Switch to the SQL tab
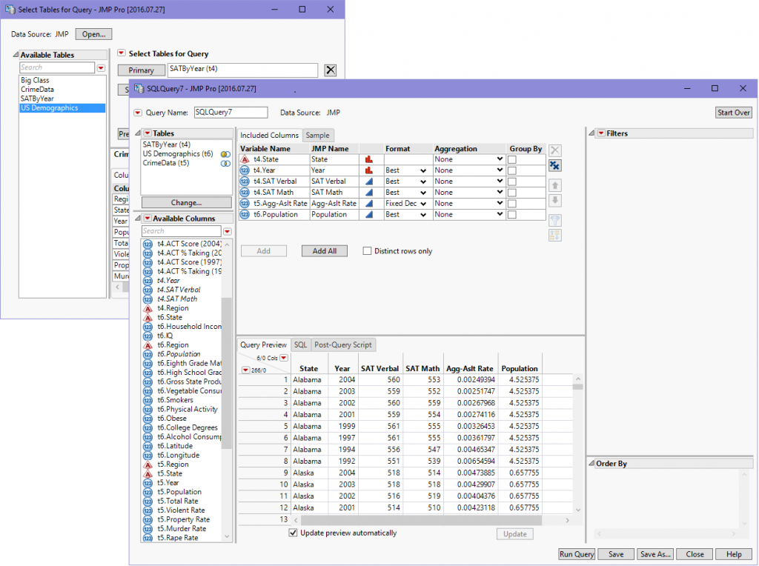Viewport: 759px width, 566px height. [x=300, y=345]
